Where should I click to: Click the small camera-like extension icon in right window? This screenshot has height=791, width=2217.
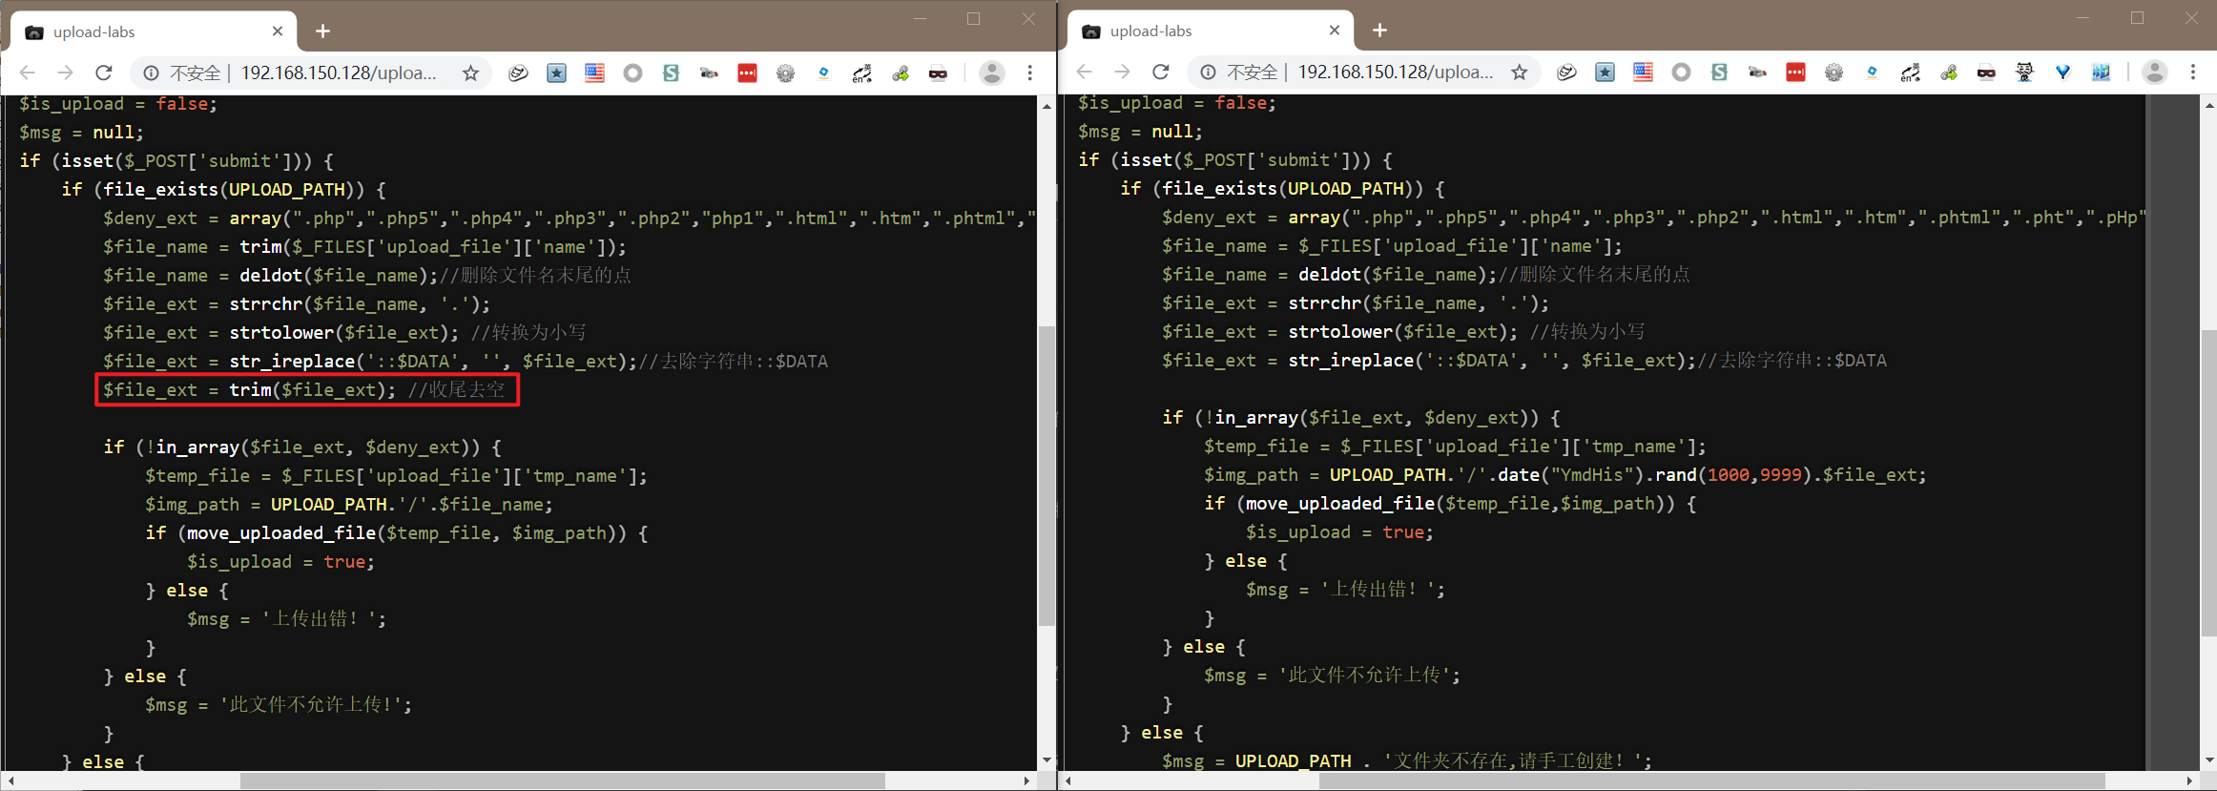pyautogui.click(x=1757, y=72)
